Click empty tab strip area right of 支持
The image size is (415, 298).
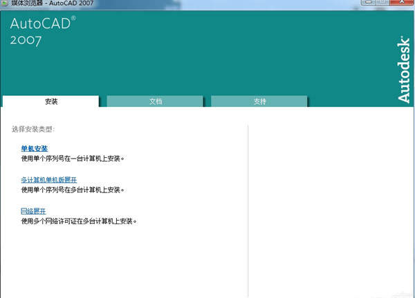346,101
